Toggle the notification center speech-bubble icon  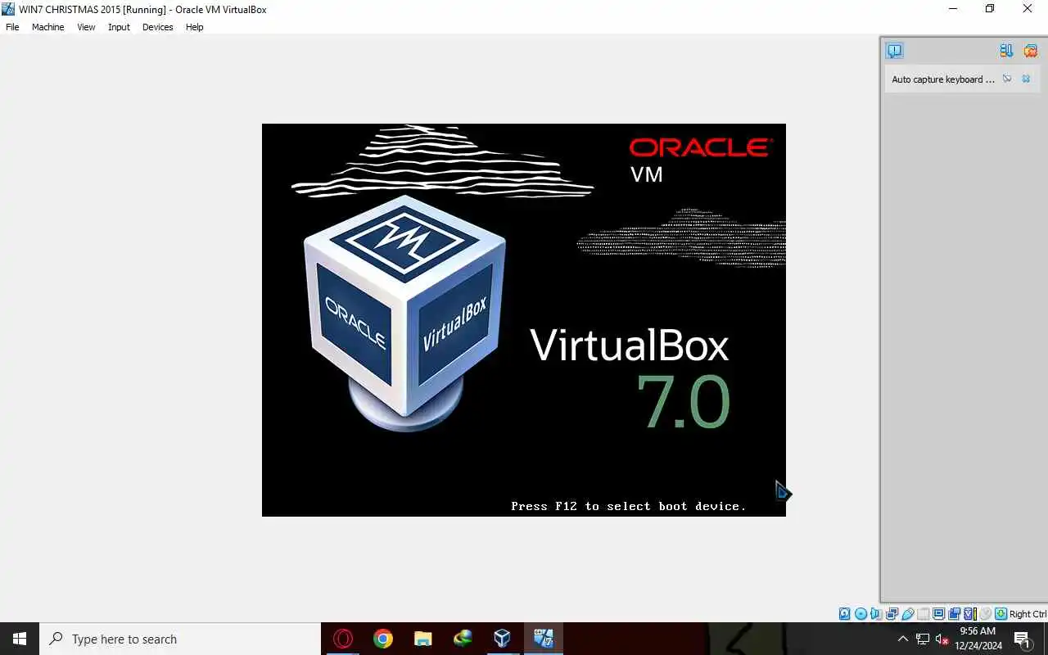coord(894,51)
